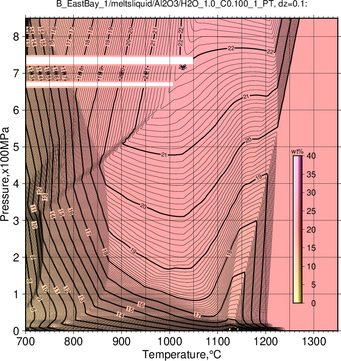The height and width of the screenshot is (361, 341).
Task: Click the Pressure,x100MPa axis label
Action: (x=5, y=174)
